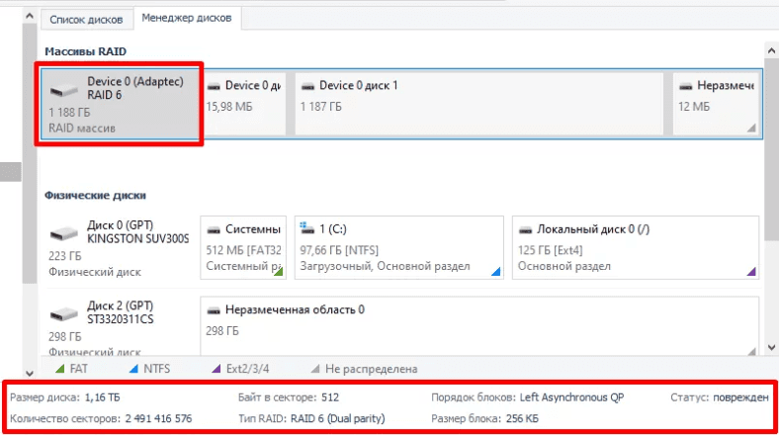
Task: Click the drive icon of Device 0 диск 1
Action: point(307,86)
